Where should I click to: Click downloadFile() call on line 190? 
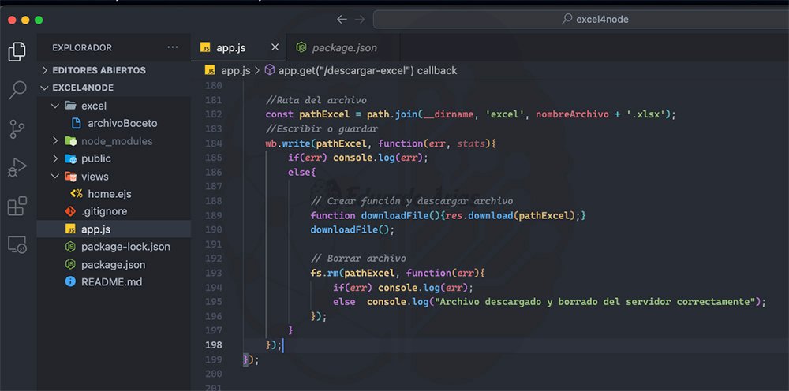[352, 229]
